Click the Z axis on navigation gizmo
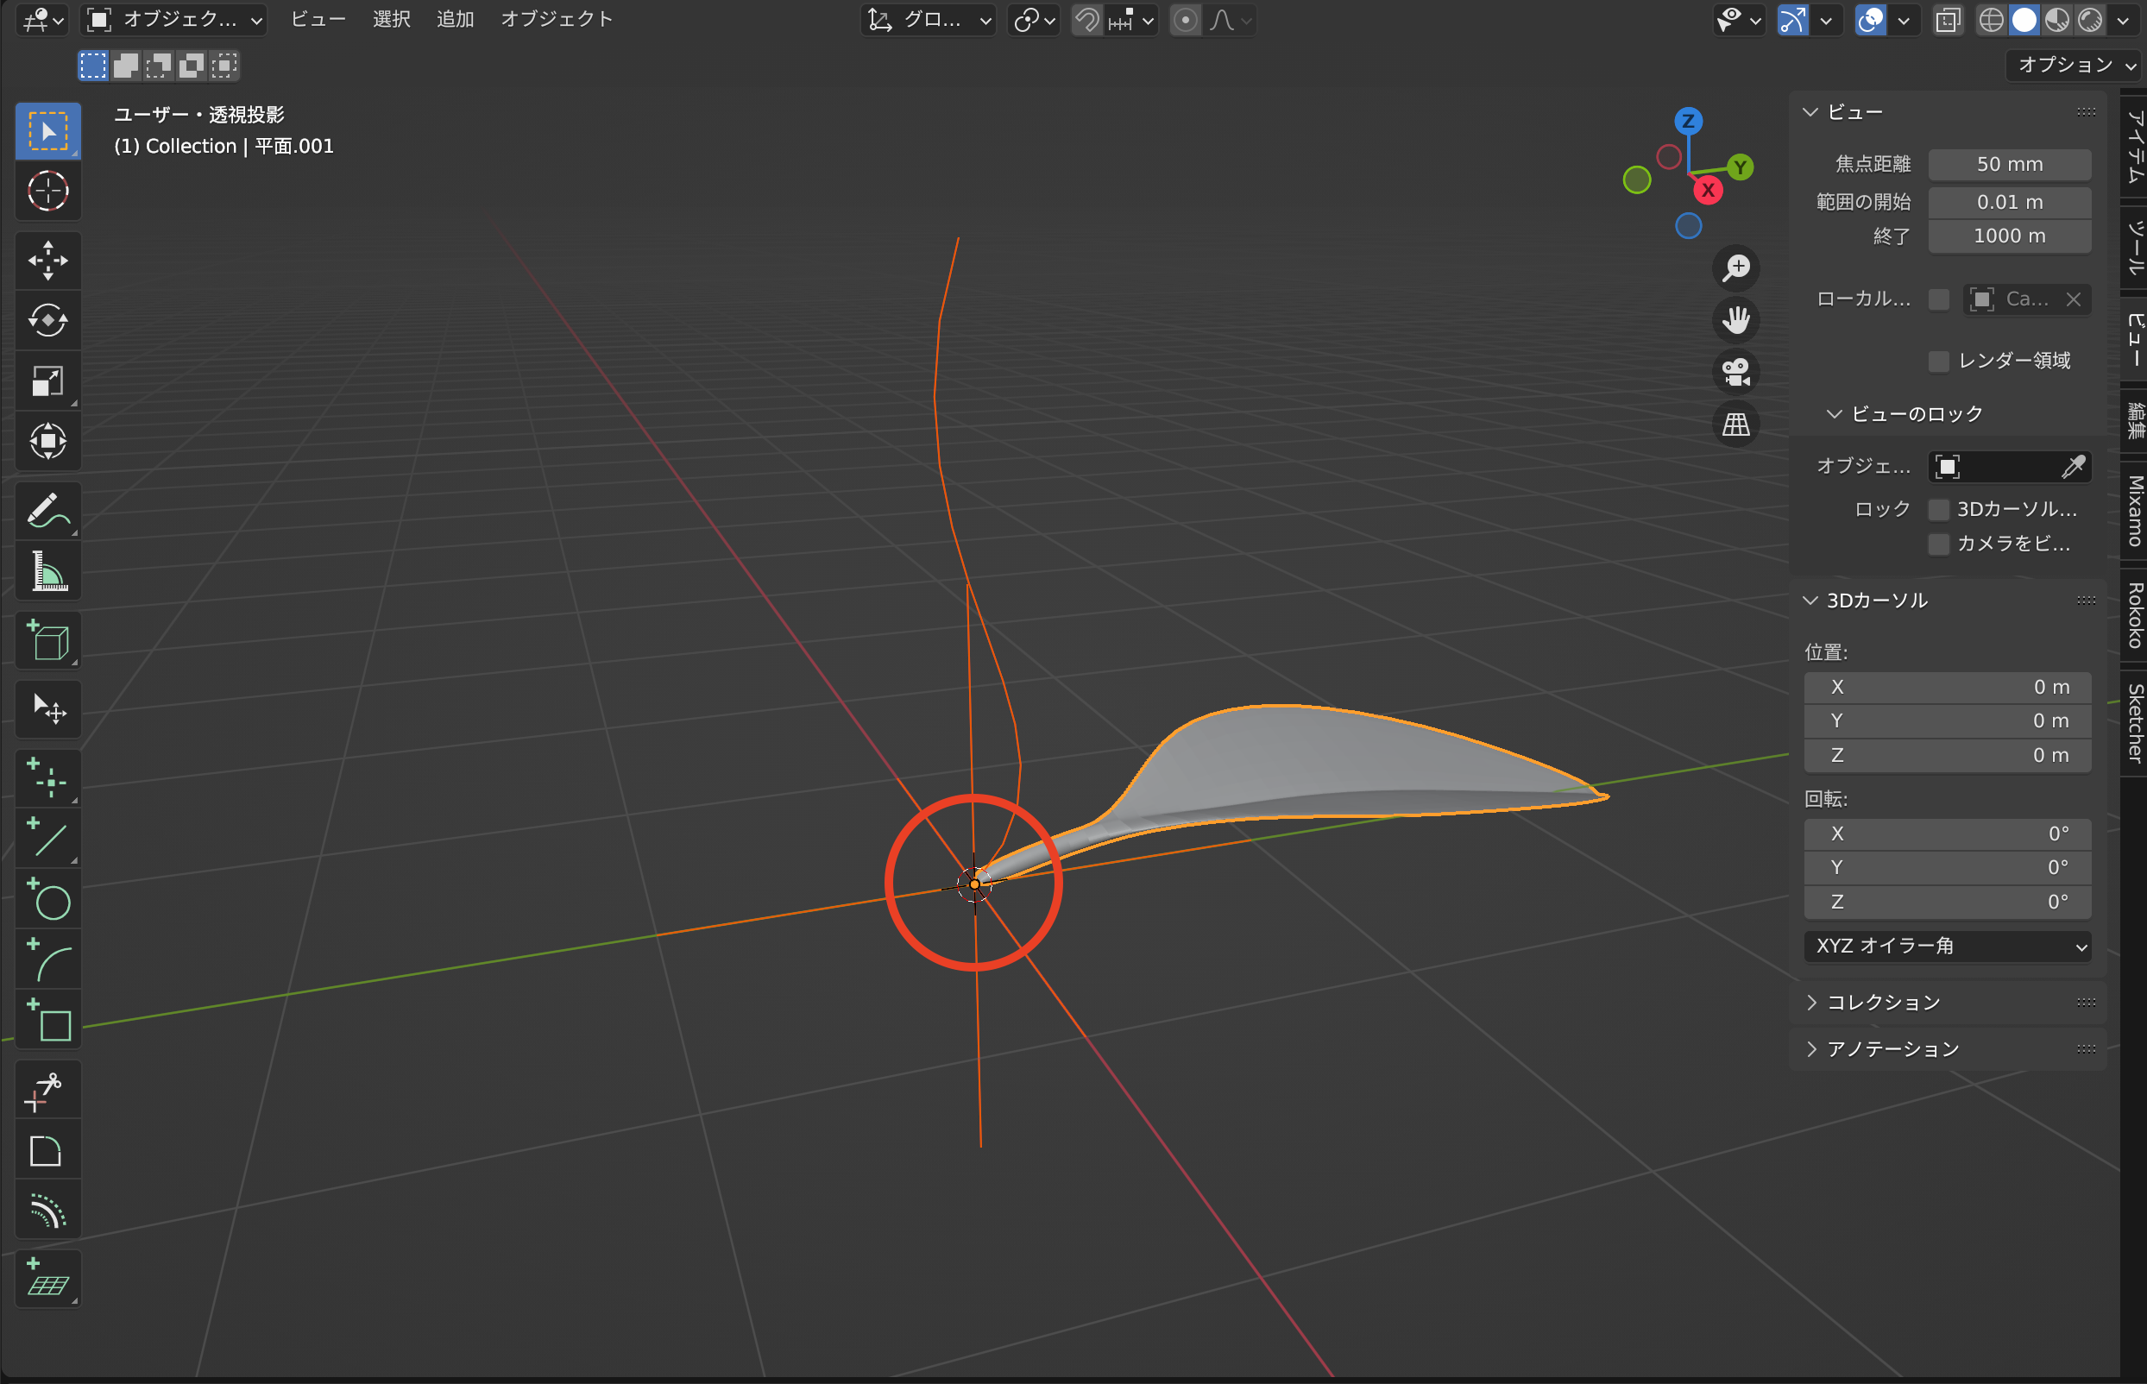 1688,122
